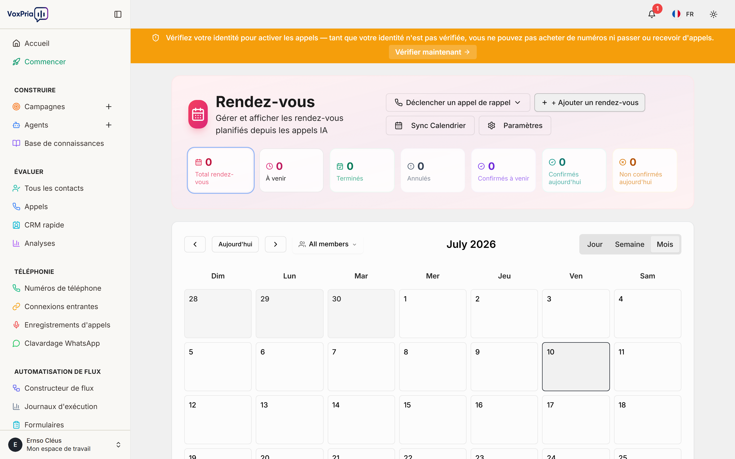Filter by Non confirmés aujourd'hui card
Screen dimensions: 735x459
pyautogui.click(x=645, y=170)
